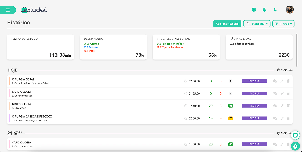The height and width of the screenshot is (152, 302).
Task: Open comments for today's Cardiologia entry
Action: [275, 93]
